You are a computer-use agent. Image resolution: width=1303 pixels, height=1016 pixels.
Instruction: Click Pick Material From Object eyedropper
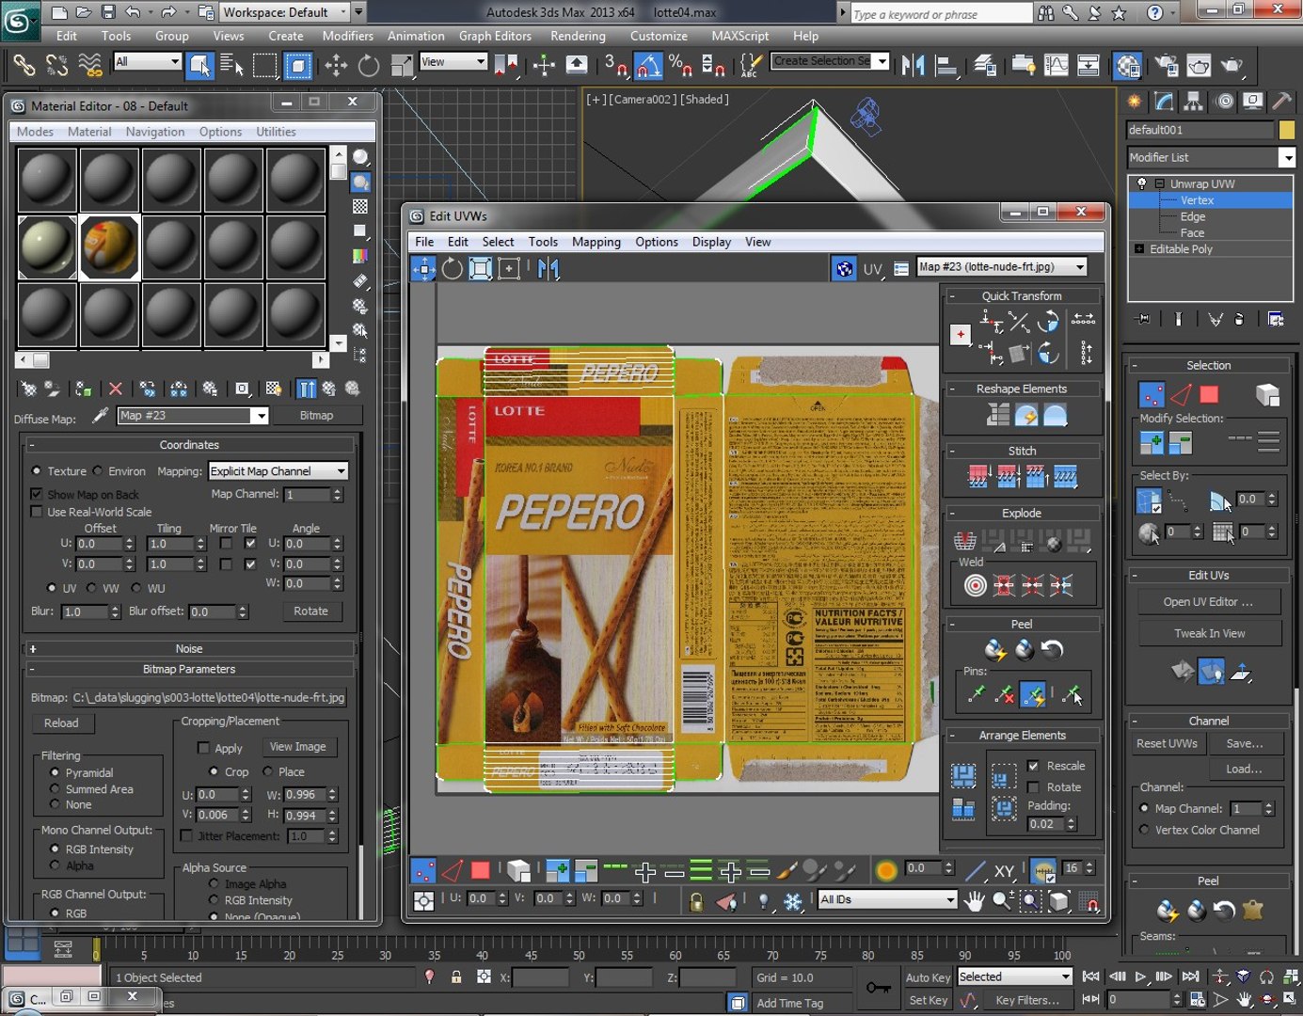100,416
